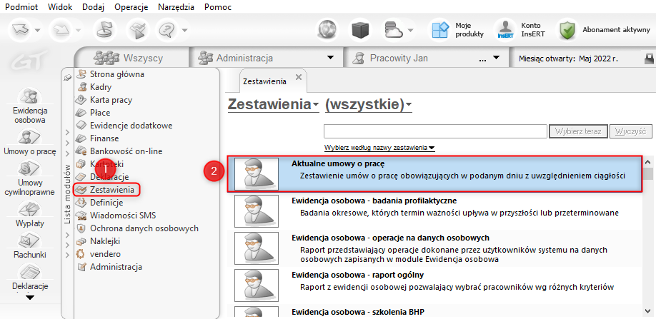Select the Wszyscy tab
The height and width of the screenshot is (319, 656).
131,58
